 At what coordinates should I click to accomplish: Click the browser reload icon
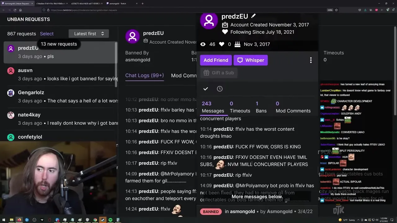pos(15,10)
